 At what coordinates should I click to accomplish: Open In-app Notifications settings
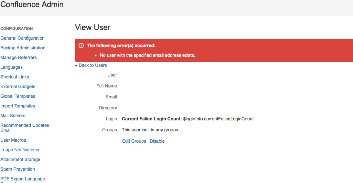pos(20,150)
